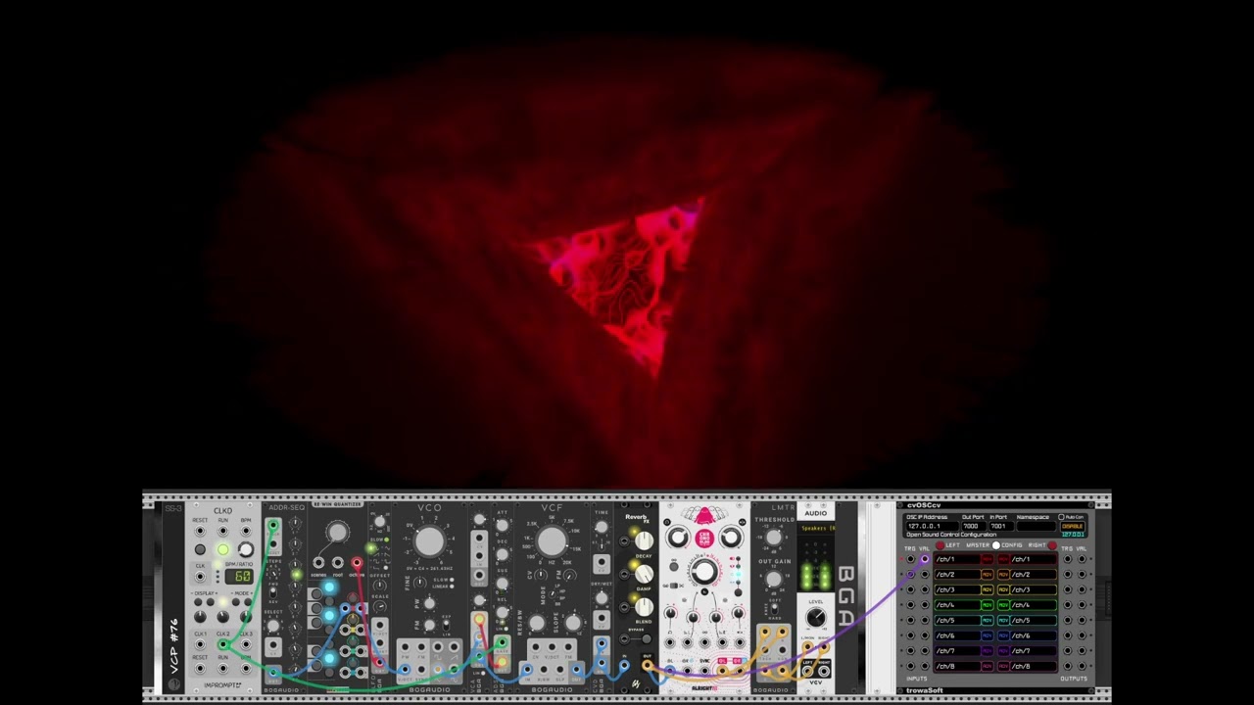
Task: Click the CLKD CLK 1 output jack
Action: (200, 644)
